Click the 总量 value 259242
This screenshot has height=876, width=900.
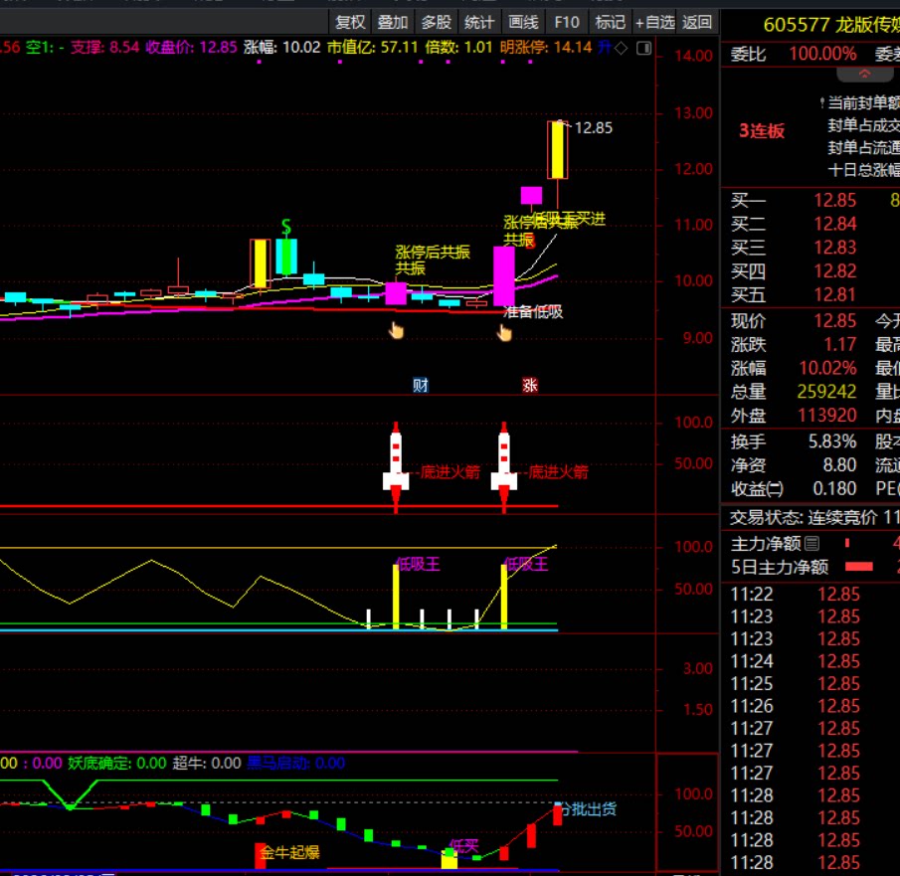point(826,392)
